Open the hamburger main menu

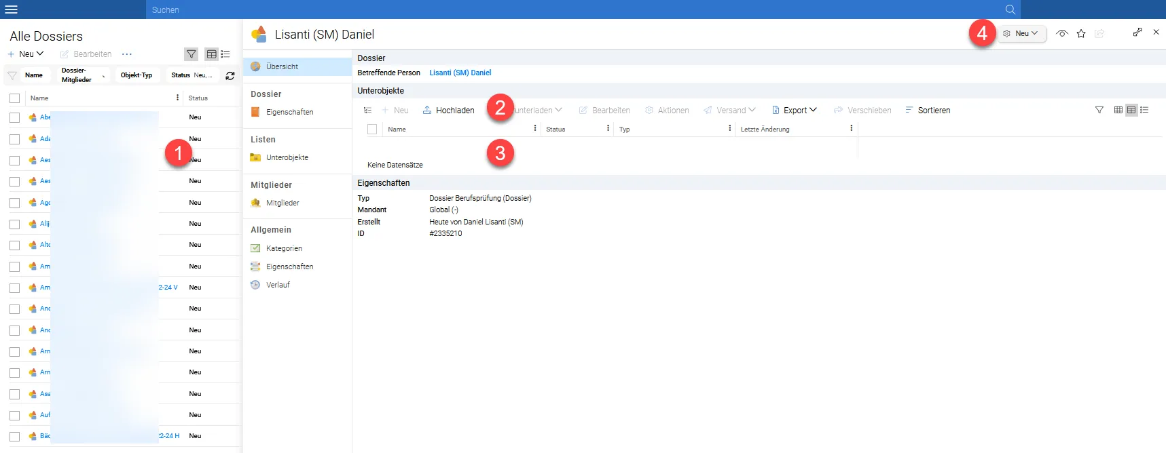11,9
